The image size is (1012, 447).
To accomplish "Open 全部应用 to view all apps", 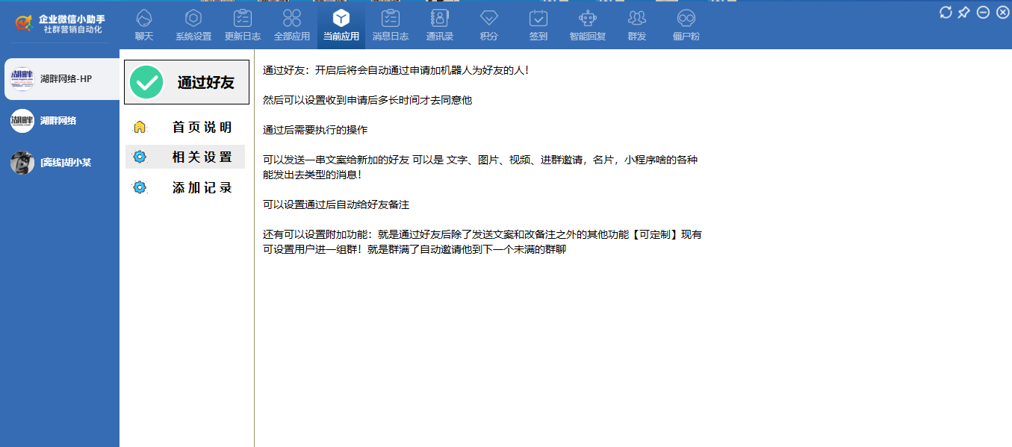I will 291,22.
